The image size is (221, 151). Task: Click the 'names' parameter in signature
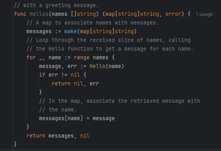point(60,14)
